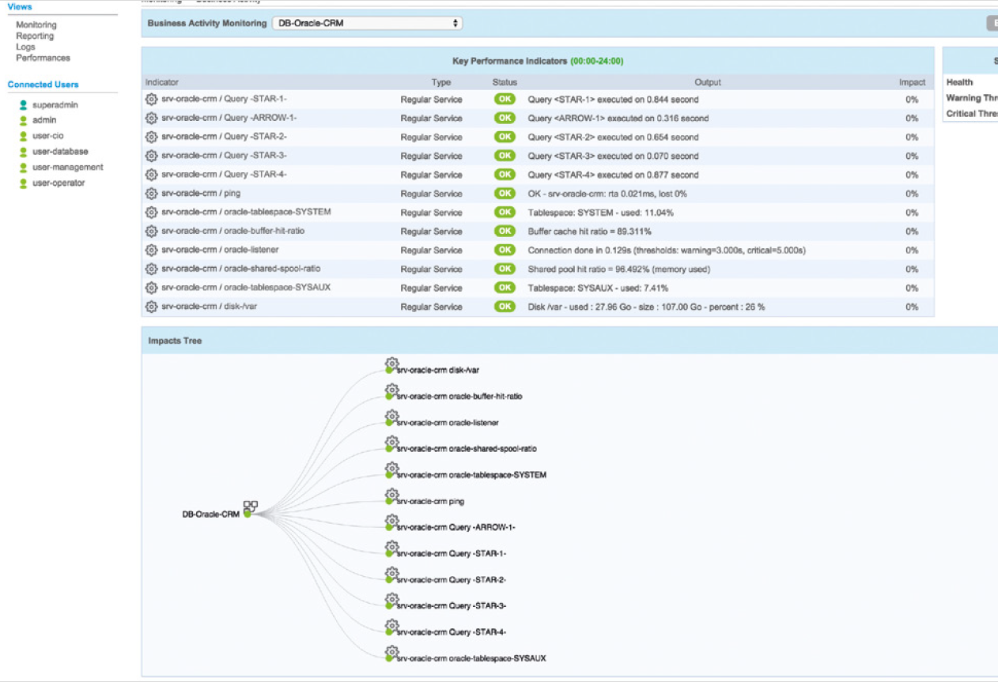Click the Connected Users section header
Image resolution: width=998 pixels, height=682 pixels.
43,85
